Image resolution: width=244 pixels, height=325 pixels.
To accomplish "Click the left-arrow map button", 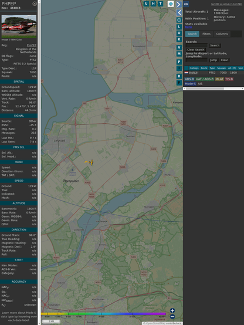I will click(179, 13).
